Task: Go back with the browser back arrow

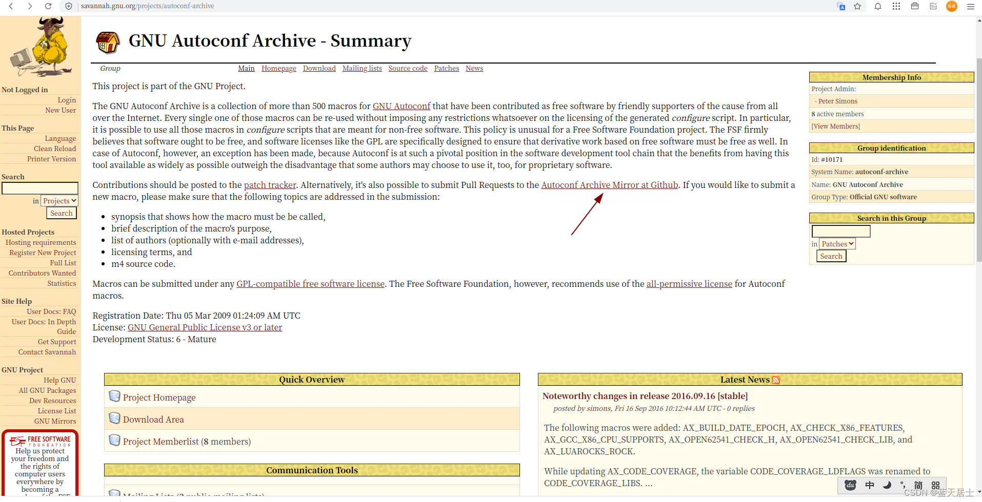Action: point(11,6)
